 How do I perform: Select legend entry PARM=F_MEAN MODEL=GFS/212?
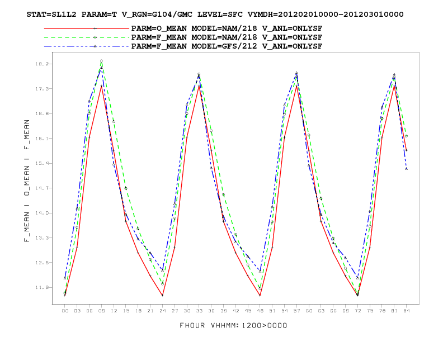[227, 46]
